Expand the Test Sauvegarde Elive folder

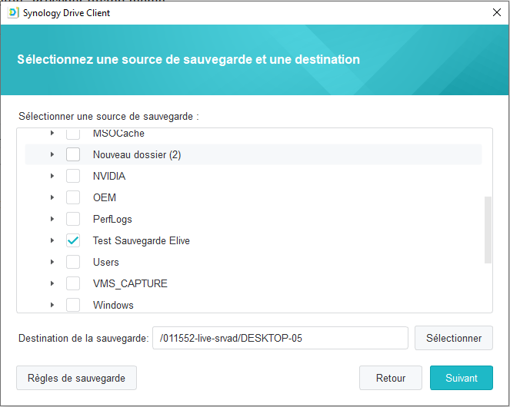(52, 240)
